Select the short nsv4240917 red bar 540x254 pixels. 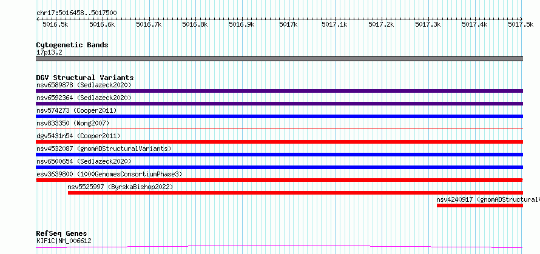(x=480, y=206)
